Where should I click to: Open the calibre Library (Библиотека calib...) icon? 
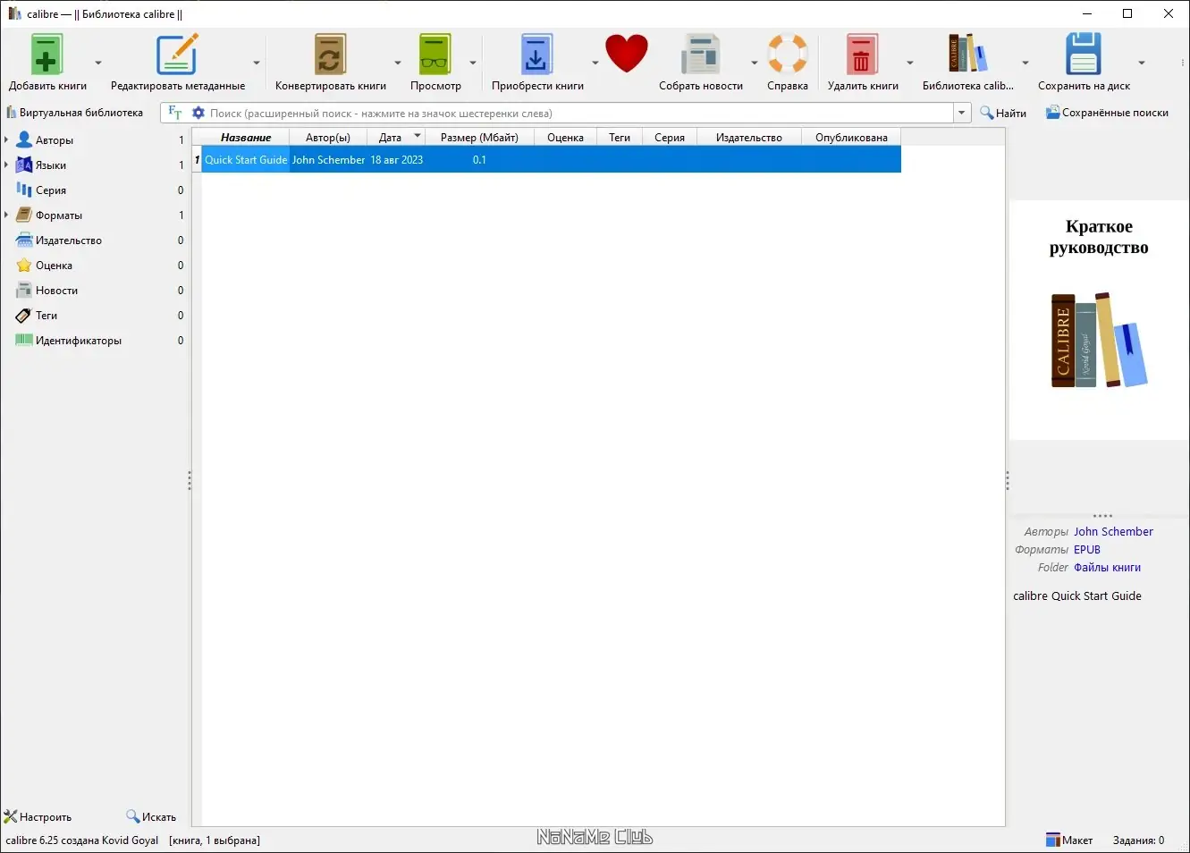tap(968, 55)
